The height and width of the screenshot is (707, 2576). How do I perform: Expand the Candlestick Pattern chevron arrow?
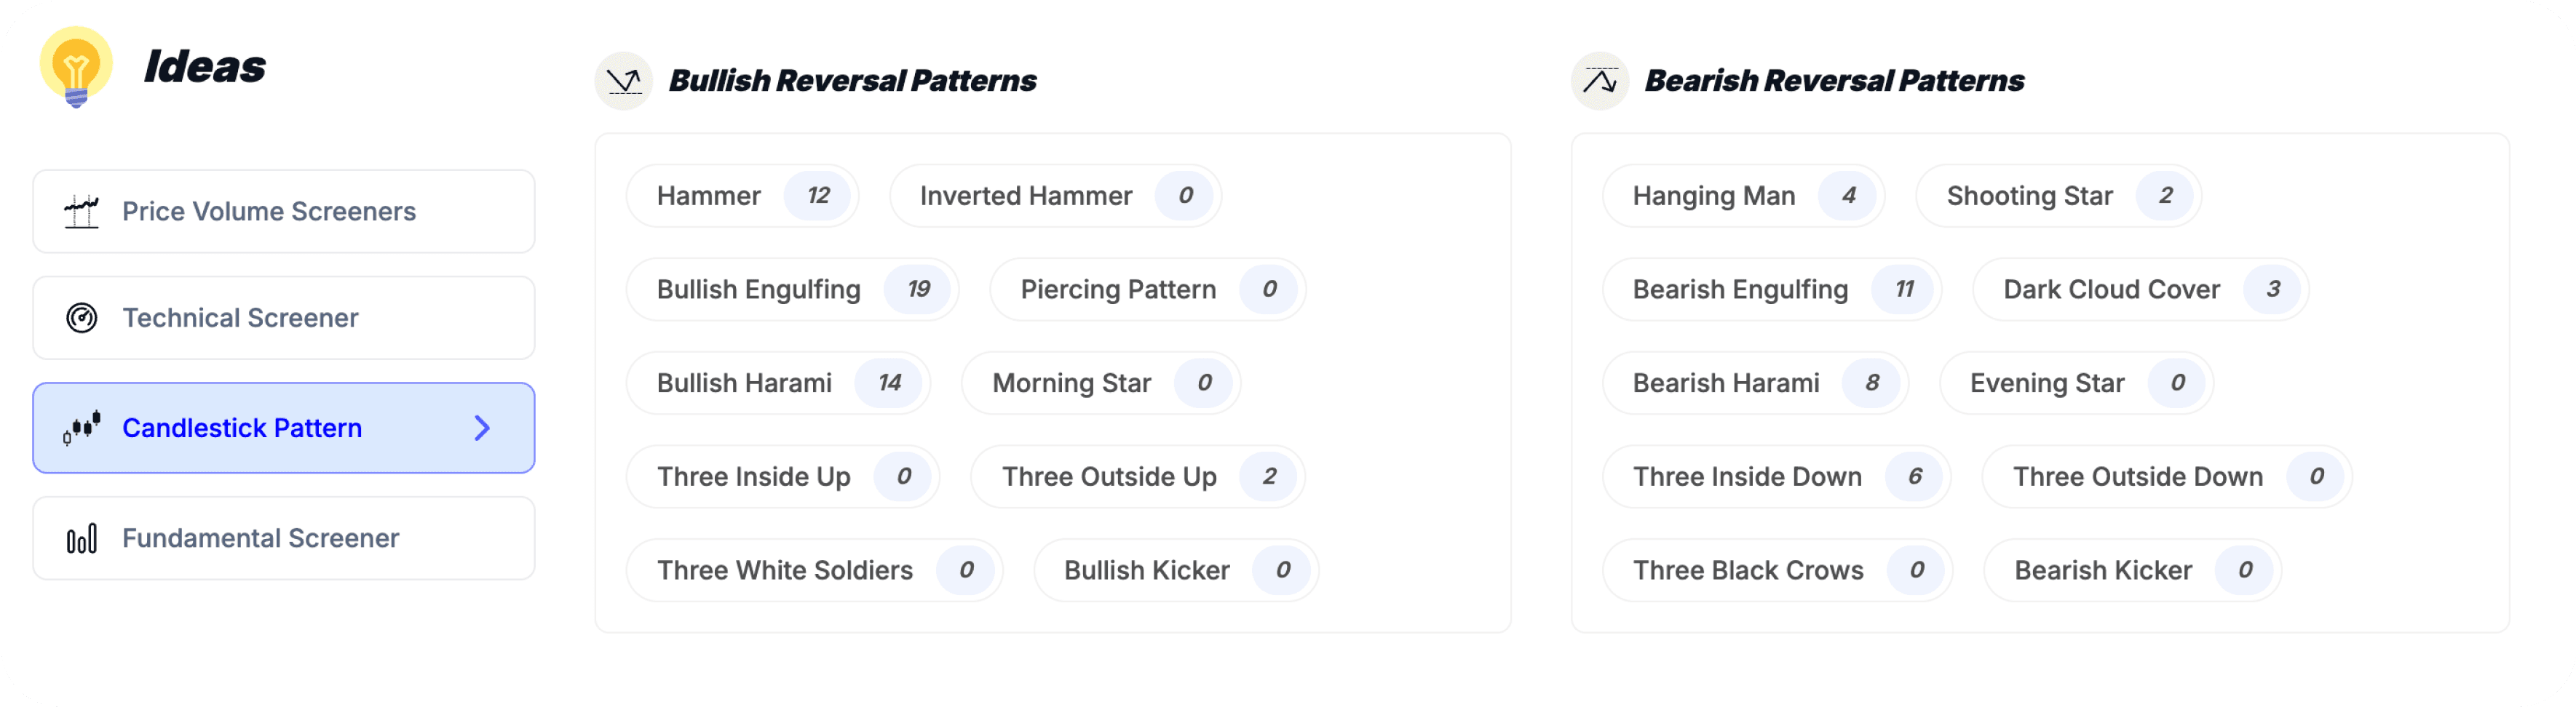click(482, 428)
